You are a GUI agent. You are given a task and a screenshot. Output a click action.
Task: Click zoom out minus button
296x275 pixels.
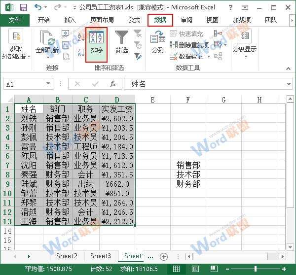pyautogui.click(x=227, y=269)
